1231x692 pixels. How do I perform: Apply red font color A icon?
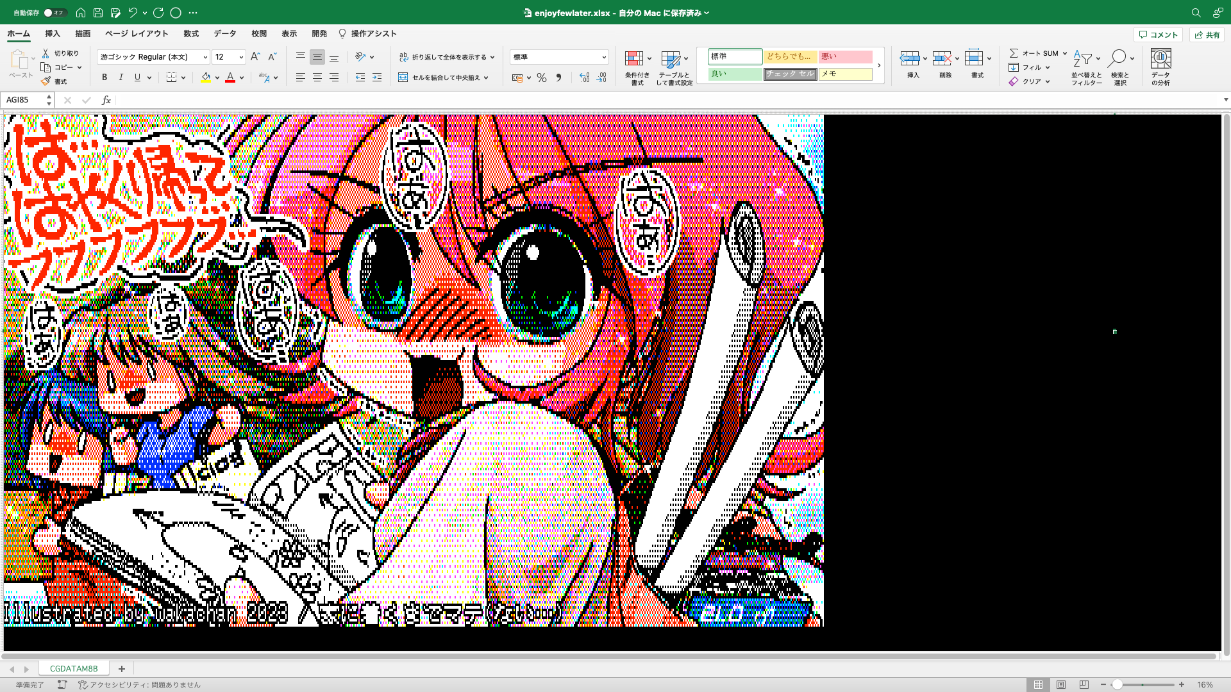(x=230, y=78)
